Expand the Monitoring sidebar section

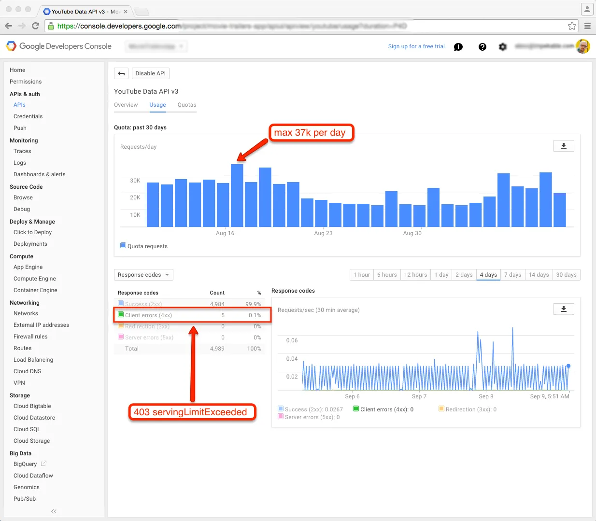(x=24, y=141)
